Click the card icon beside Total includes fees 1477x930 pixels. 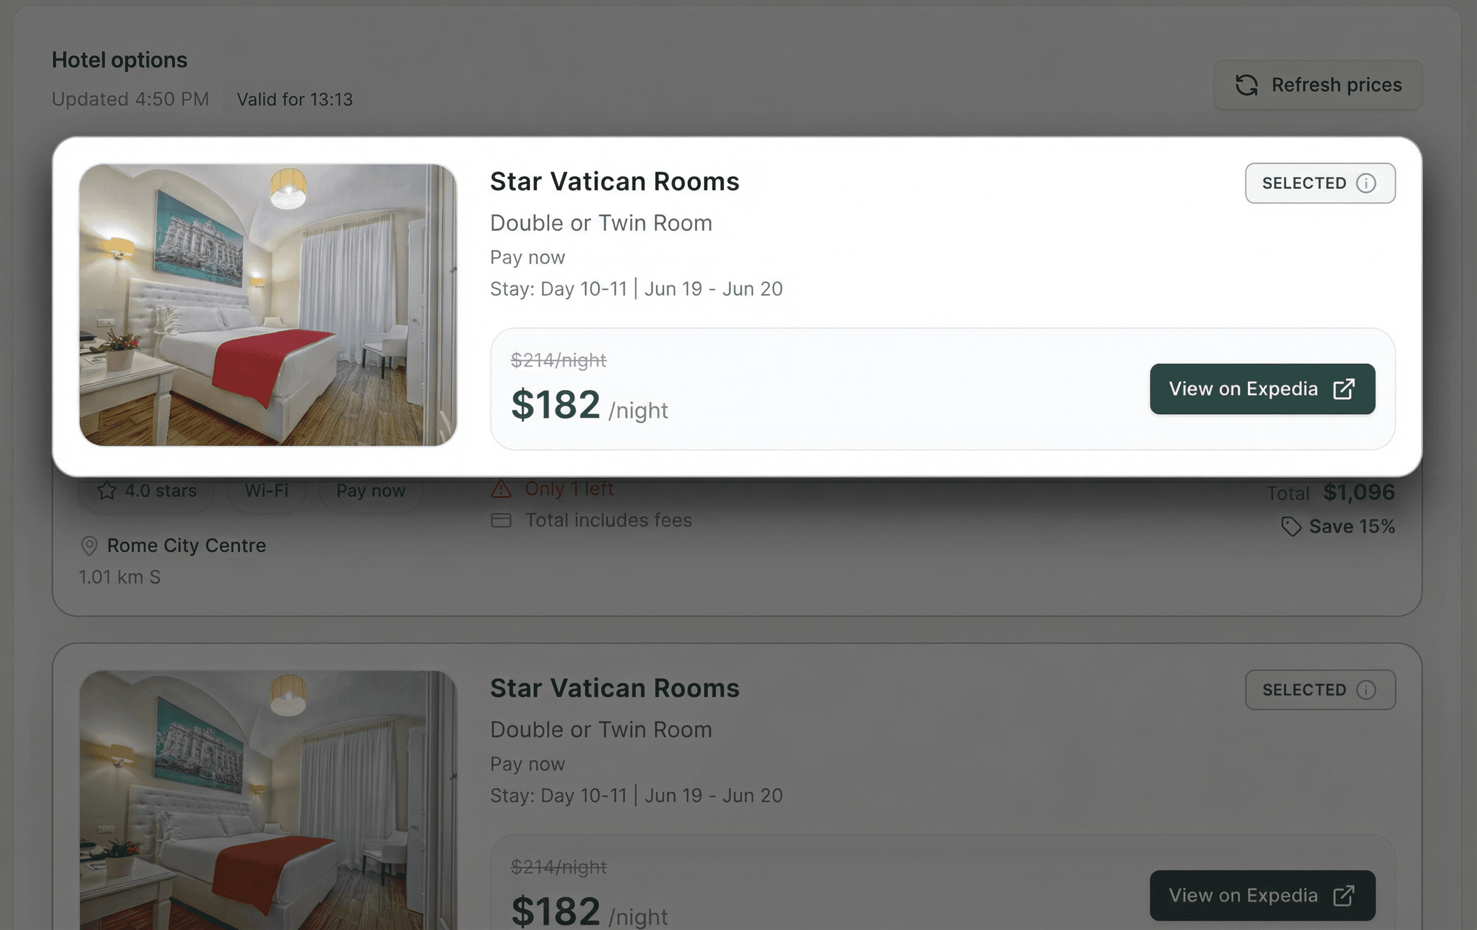point(501,520)
